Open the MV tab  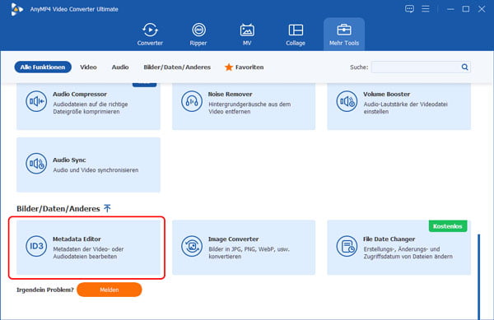click(247, 35)
